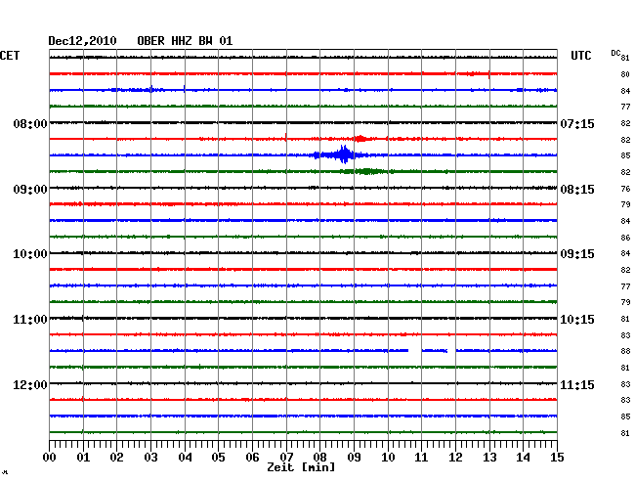Click the short blue trace segment between data gaps

click(435, 350)
